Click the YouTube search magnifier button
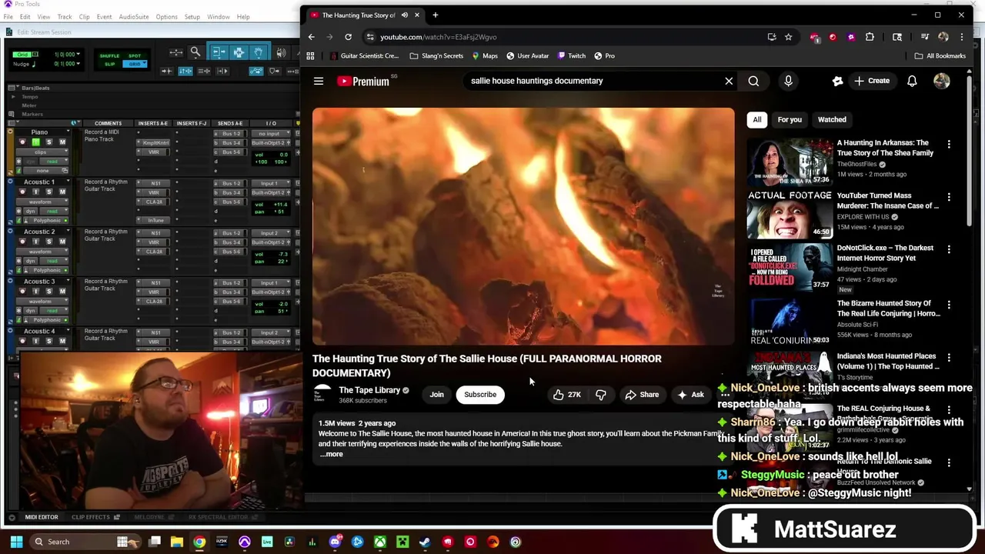The height and width of the screenshot is (554, 985). click(x=753, y=81)
